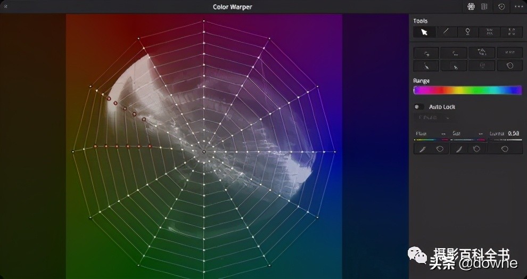Click the circle button under Hue slider
Viewport: 527px width, 279px height.
click(440, 149)
